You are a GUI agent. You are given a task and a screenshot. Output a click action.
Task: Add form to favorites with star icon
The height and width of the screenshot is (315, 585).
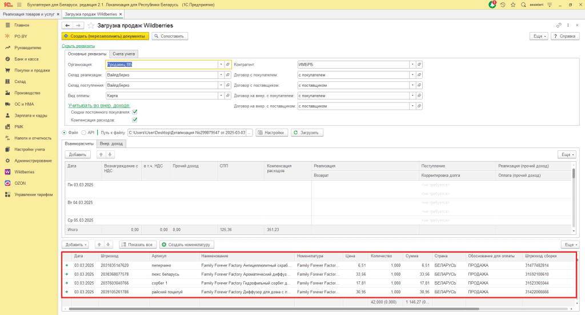click(91, 26)
